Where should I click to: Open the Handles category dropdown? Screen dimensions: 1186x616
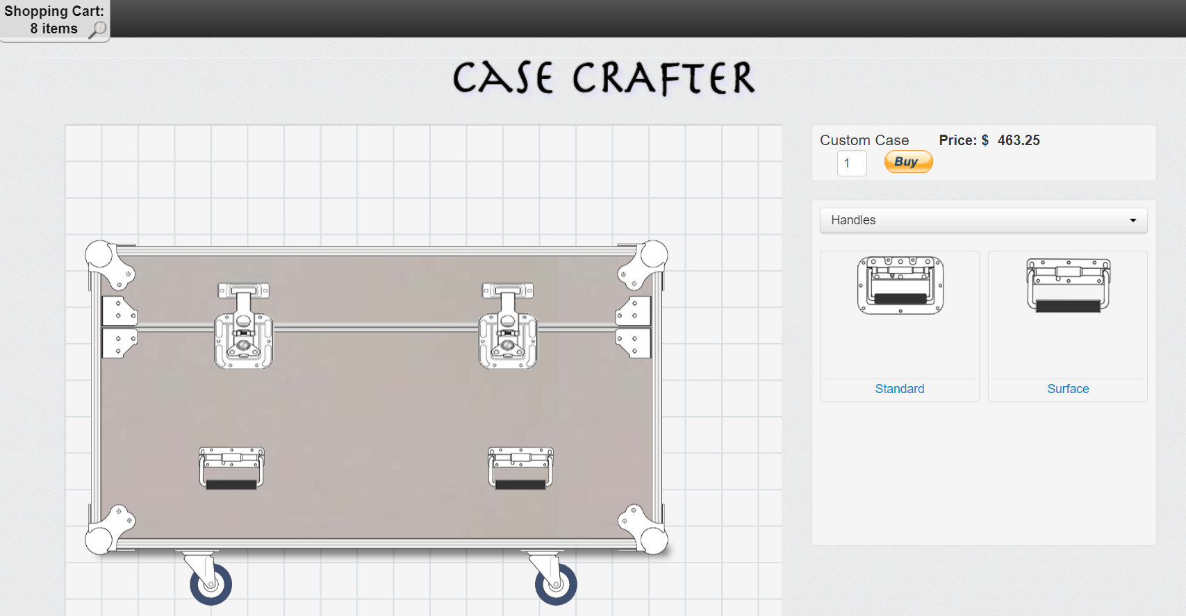tap(983, 220)
